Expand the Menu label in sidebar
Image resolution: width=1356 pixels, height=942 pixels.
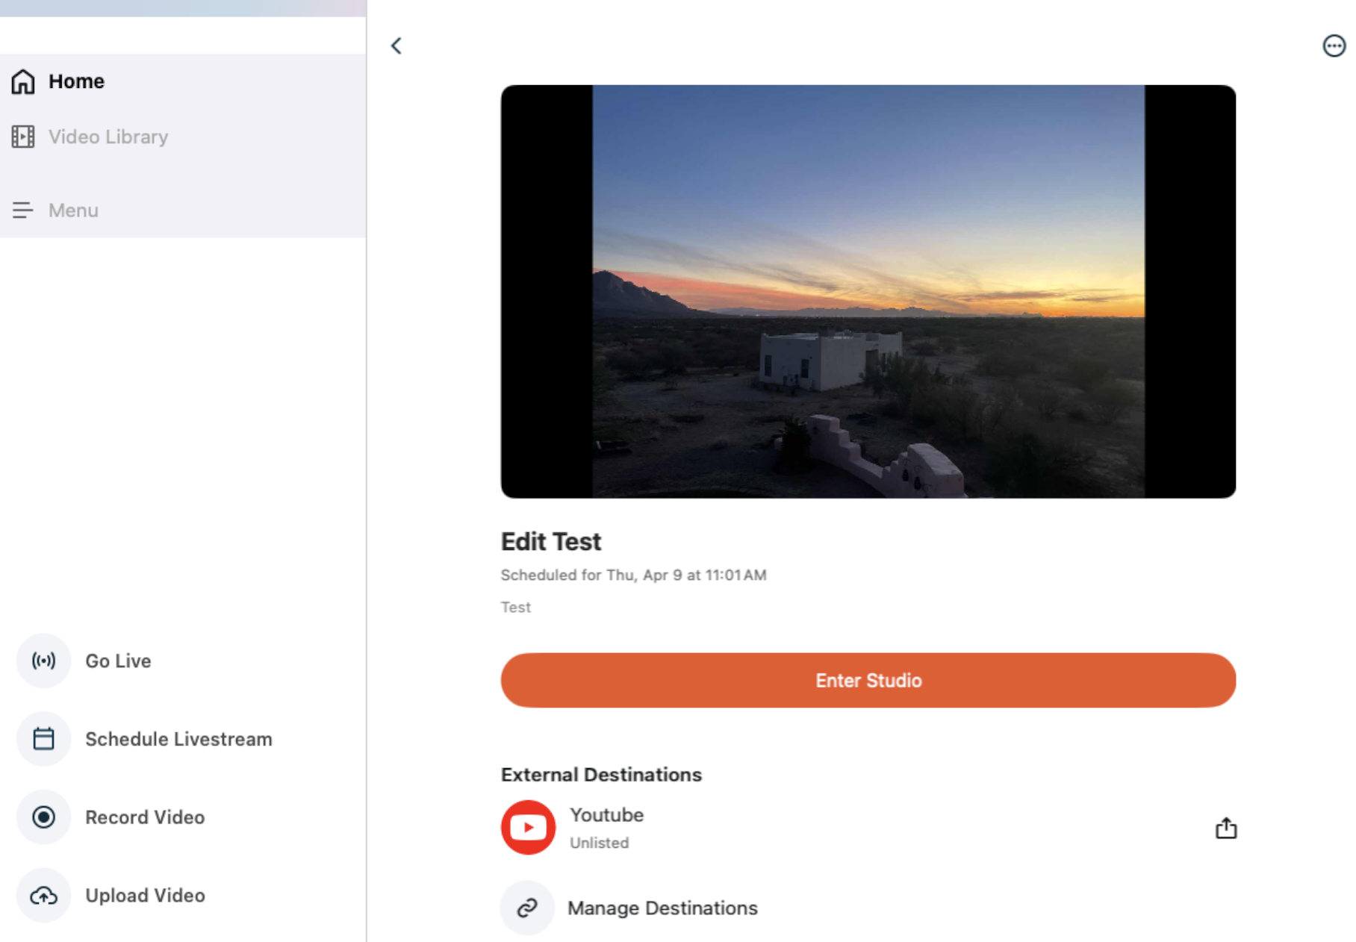coord(73,210)
